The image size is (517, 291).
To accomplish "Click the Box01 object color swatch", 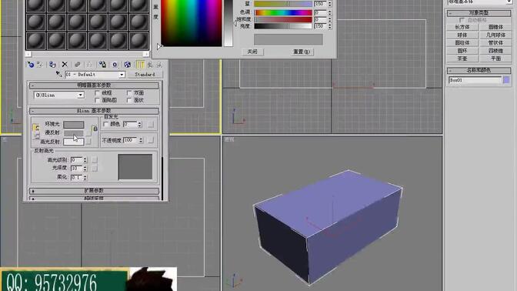I will [506, 80].
